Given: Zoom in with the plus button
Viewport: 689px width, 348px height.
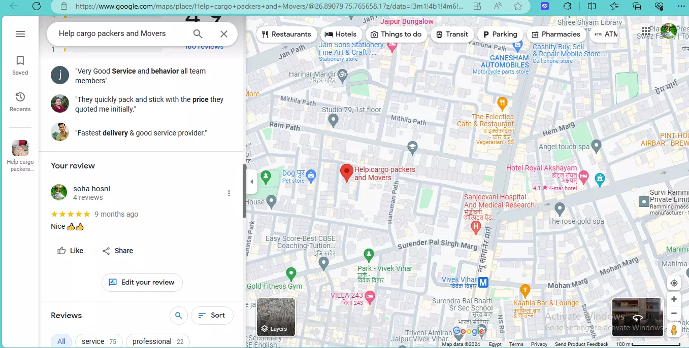Looking at the screenshot, I should [x=674, y=299].
